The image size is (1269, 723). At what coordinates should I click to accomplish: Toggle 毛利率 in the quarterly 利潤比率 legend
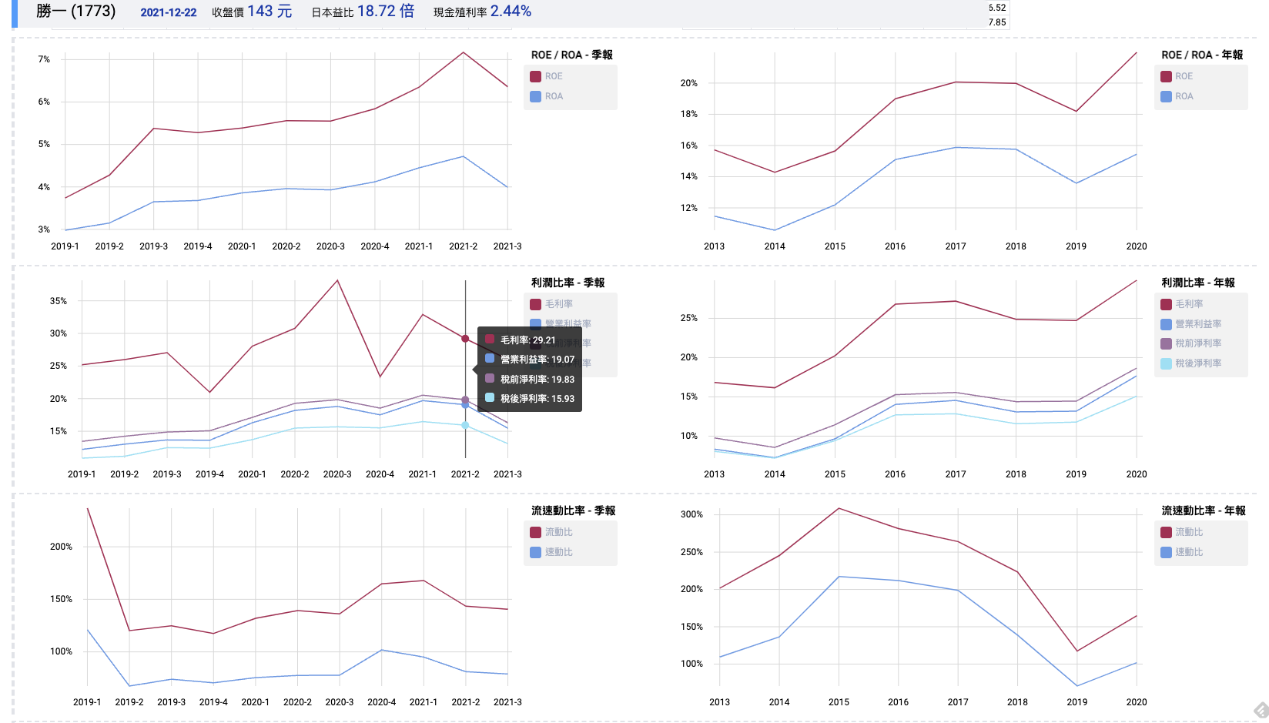coord(551,304)
